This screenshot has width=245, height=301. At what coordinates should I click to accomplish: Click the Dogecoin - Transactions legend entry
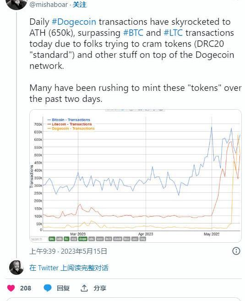tap(71, 128)
